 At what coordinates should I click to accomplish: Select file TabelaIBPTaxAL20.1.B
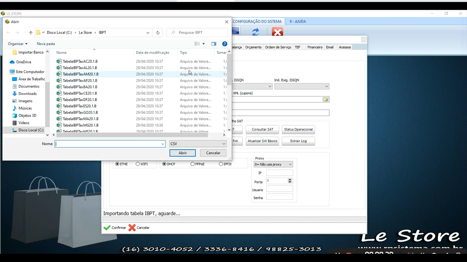coord(80,68)
